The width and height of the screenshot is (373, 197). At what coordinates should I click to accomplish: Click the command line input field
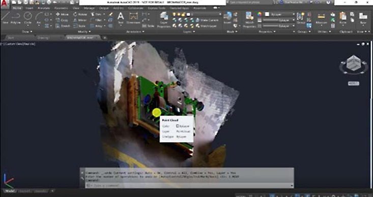click(189, 185)
